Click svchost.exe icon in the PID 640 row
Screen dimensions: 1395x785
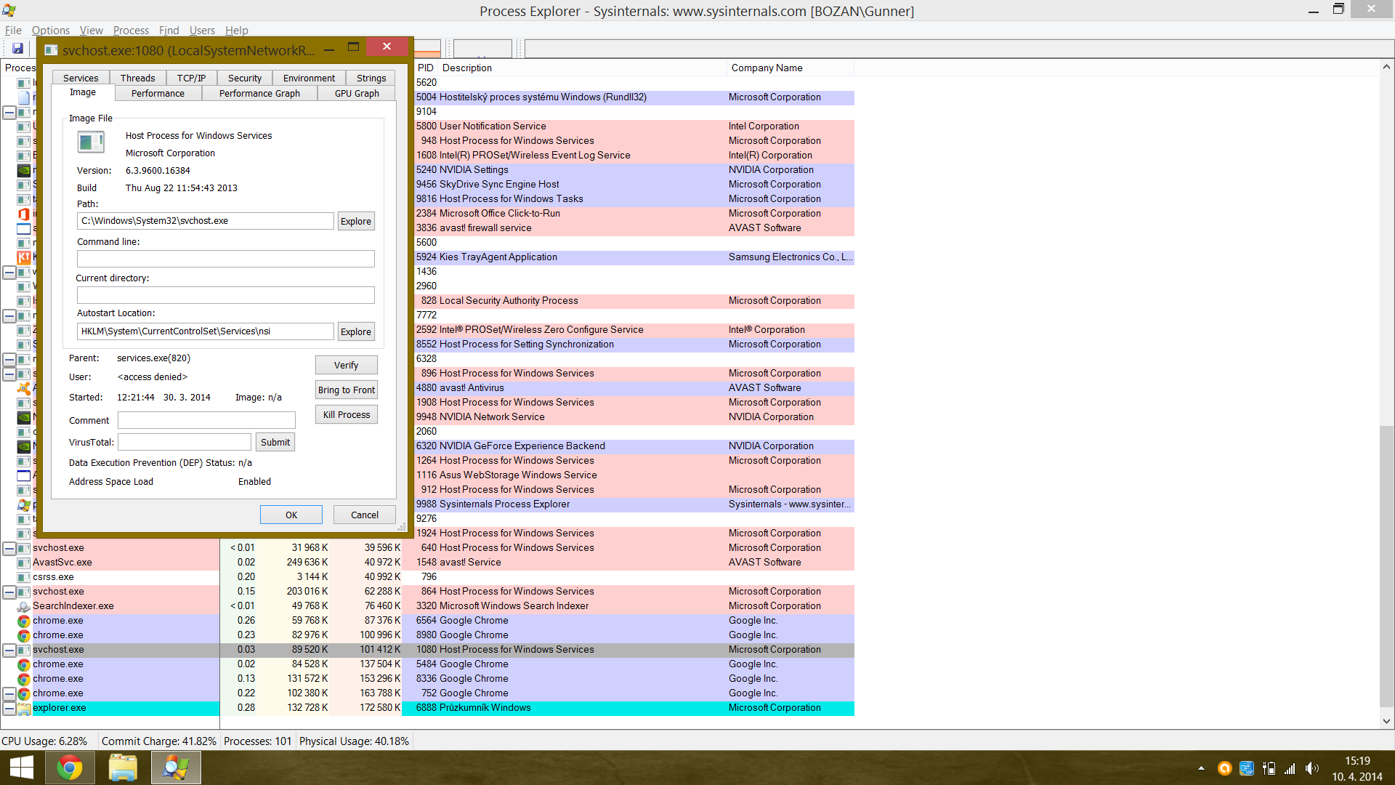(23, 548)
